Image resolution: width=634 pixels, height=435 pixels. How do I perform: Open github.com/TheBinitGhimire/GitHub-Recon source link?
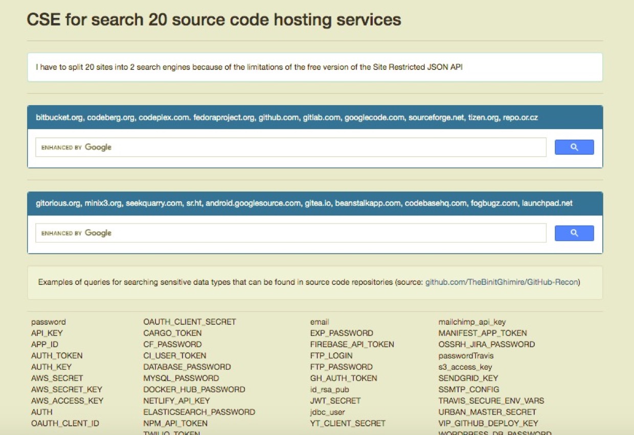[501, 282]
